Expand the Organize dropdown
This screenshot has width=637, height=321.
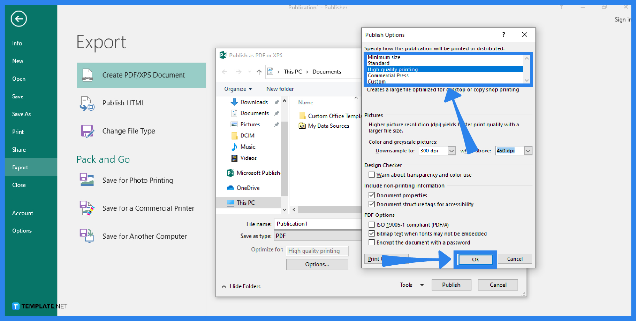tap(238, 89)
